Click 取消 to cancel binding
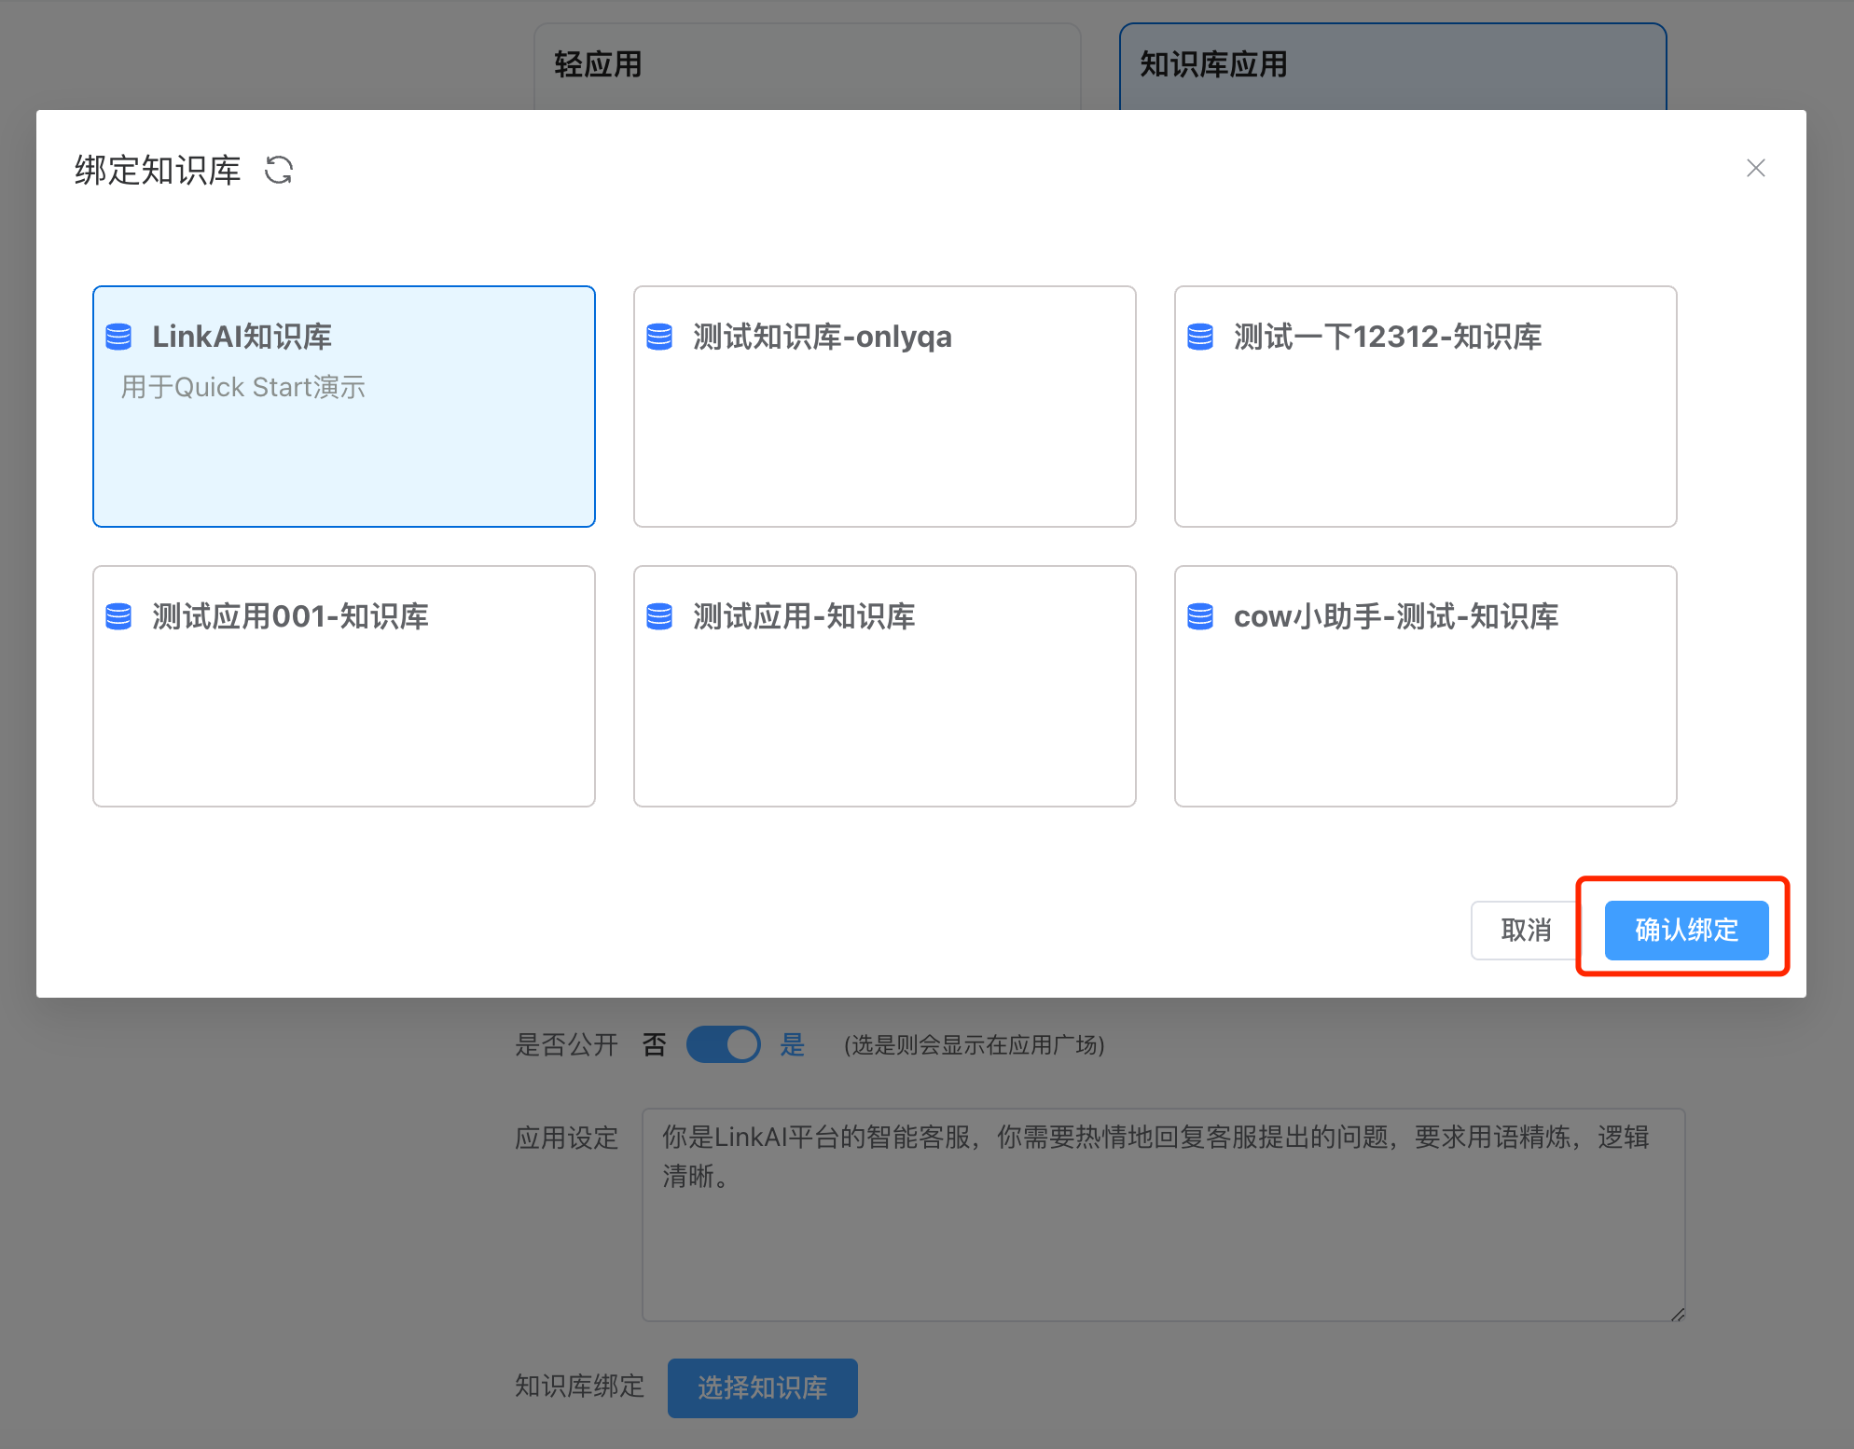 pyautogui.click(x=1526, y=930)
